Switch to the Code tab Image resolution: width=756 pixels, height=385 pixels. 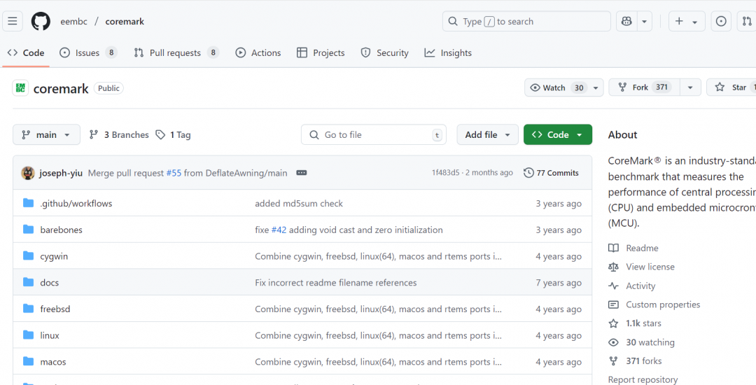click(x=26, y=53)
